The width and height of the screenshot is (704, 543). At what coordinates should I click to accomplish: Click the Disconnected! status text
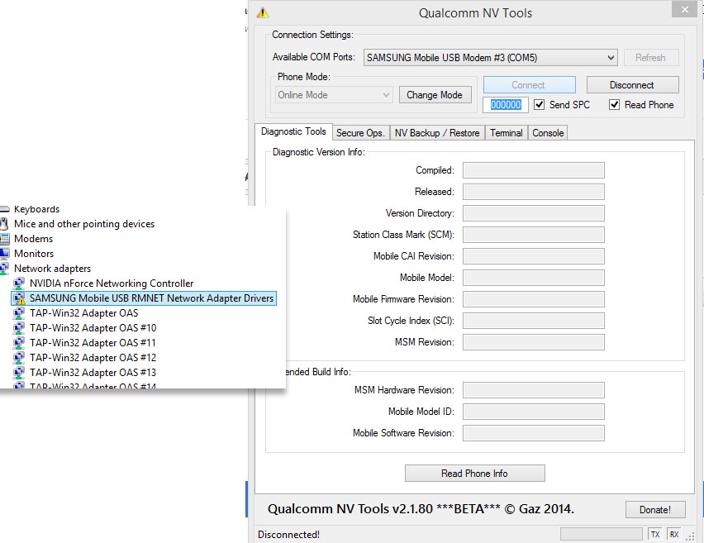(288, 535)
